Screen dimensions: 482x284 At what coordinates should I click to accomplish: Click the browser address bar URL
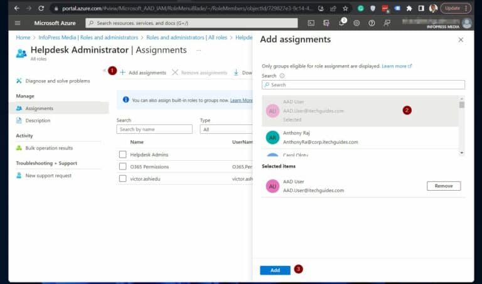[x=187, y=9]
